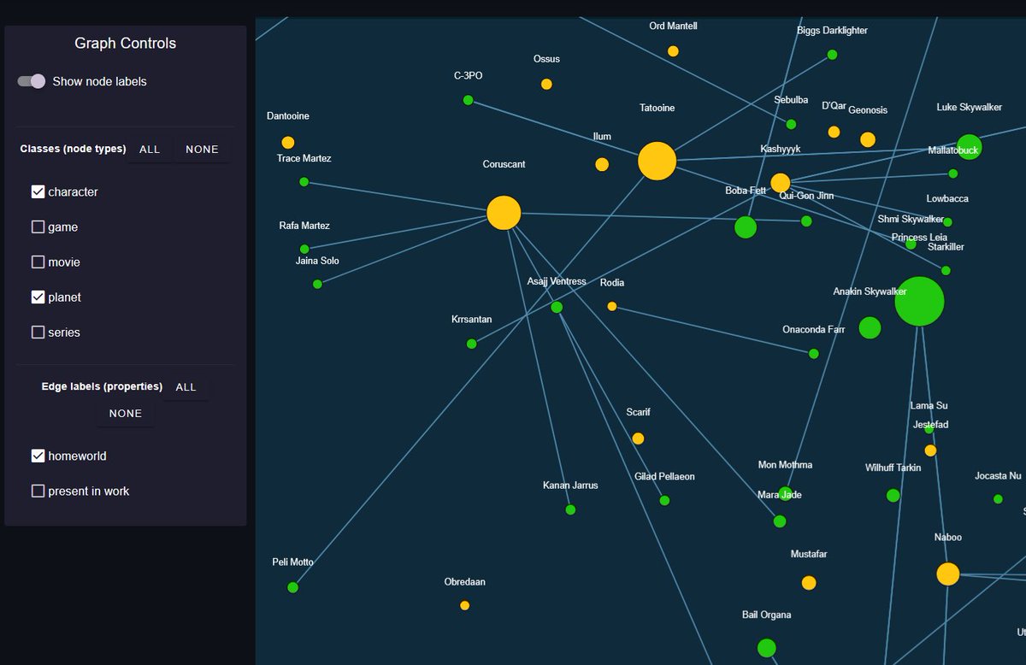Select the Lowbacca character node
The width and height of the screenshot is (1026, 665).
tap(947, 222)
